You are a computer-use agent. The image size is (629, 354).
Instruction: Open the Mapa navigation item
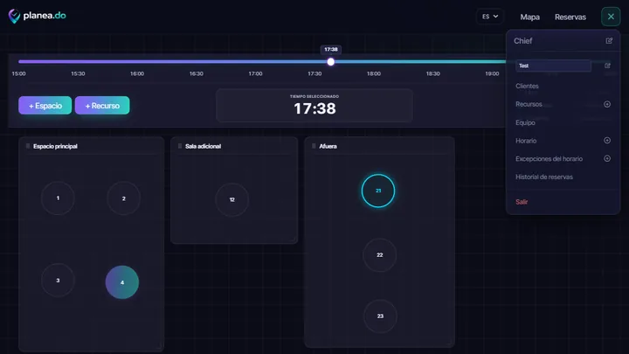[529, 17]
